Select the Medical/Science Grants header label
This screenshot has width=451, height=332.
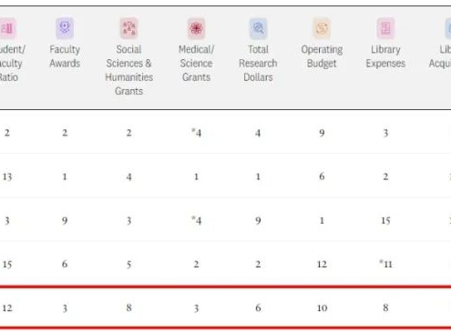coord(196,63)
